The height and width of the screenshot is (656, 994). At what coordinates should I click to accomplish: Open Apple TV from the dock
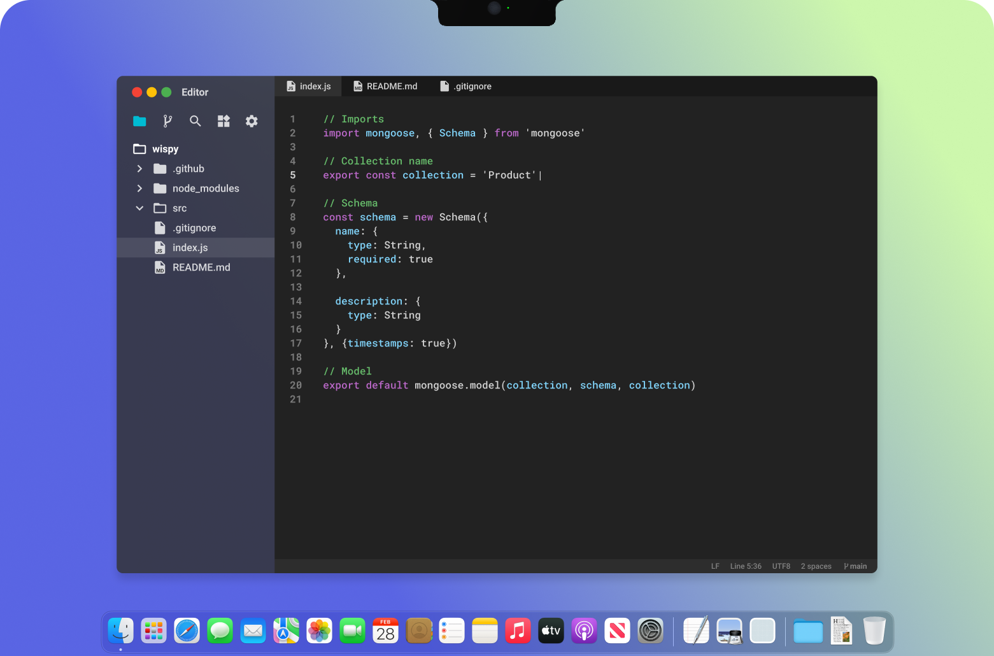551,631
